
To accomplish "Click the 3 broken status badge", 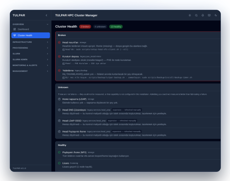I will [x=85, y=26].
